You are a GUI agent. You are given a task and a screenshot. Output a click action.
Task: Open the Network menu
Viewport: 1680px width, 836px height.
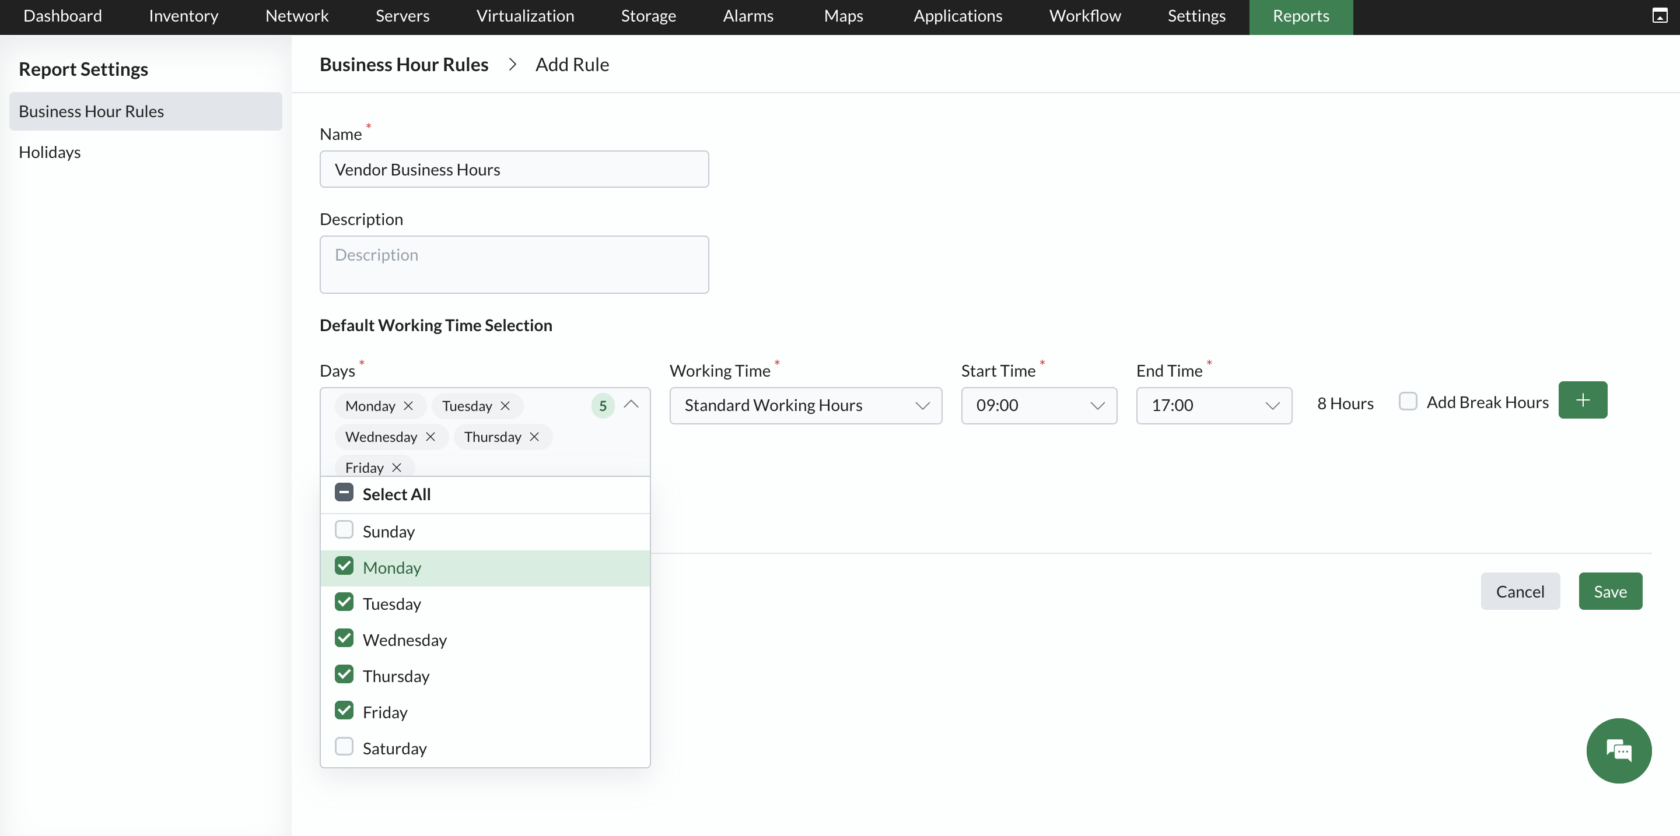pos(297,16)
